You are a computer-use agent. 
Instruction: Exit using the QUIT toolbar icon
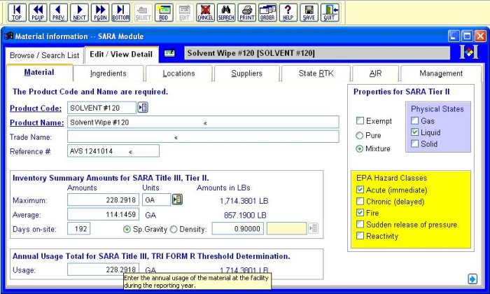coord(330,12)
